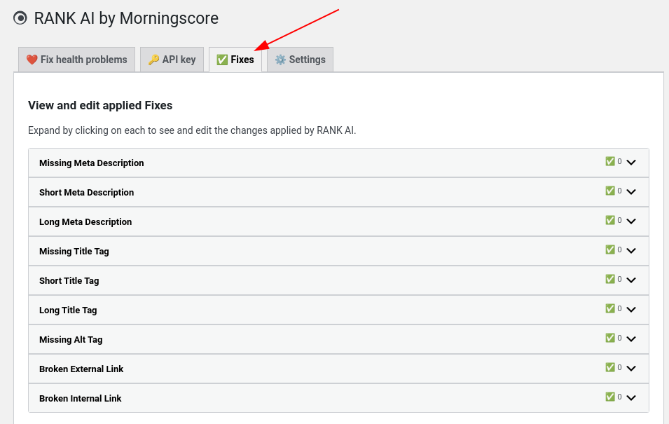The image size is (669, 424).
Task: Click the 0 count in Missing Alt Tag row
Action: pyautogui.click(x=619, y=338)
